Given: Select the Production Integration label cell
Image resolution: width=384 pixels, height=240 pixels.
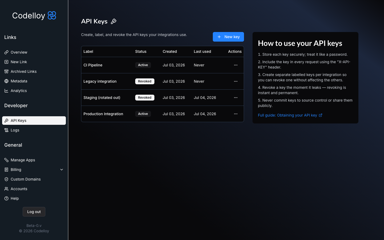Looking at the screenshot, I should [x=103, y=114].
